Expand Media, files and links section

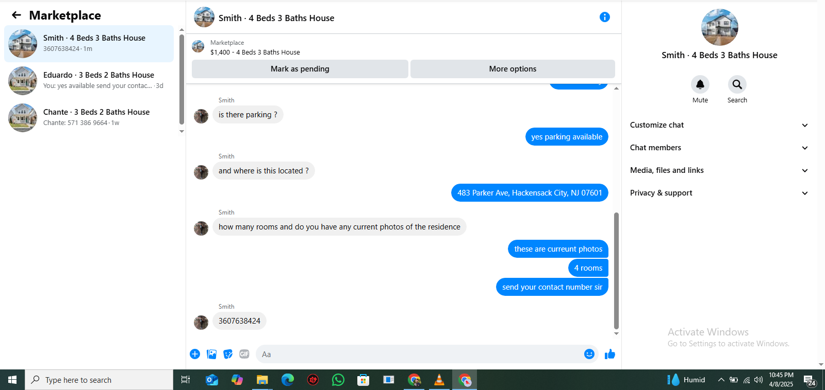[x=719, y=170]
